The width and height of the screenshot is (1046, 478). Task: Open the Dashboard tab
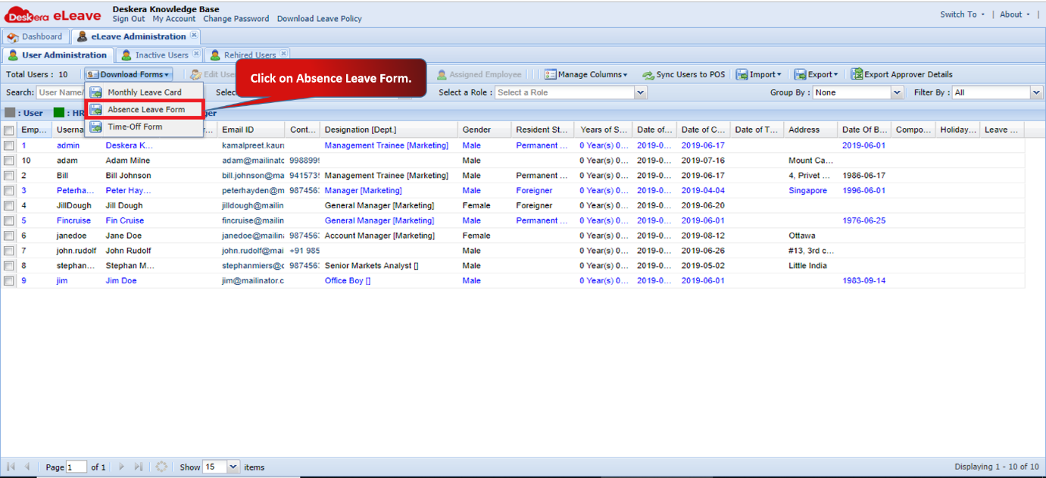35,36
